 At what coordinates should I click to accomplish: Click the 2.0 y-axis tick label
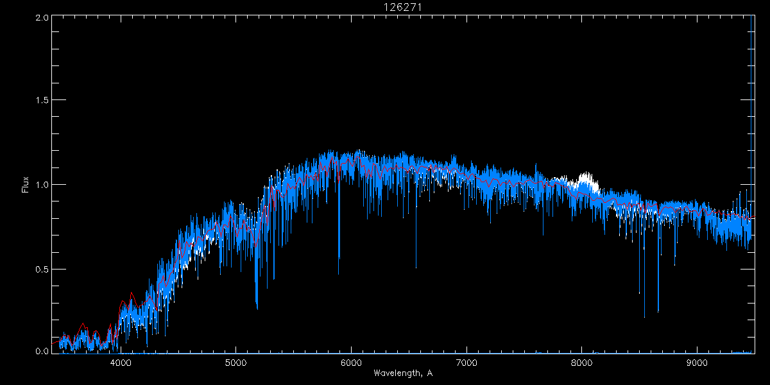coord(42,18)
